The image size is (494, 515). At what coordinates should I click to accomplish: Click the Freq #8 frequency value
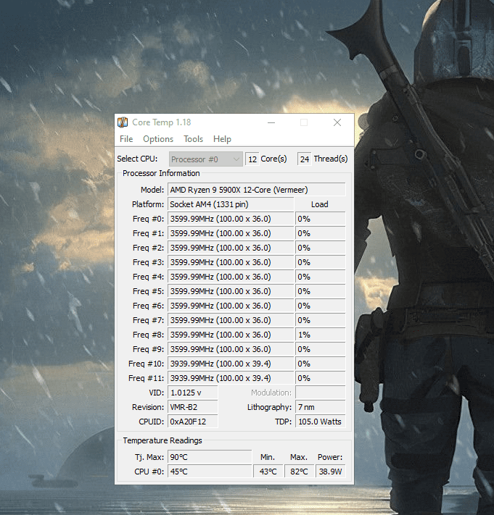pyautogui.click(x=231, y=335)
